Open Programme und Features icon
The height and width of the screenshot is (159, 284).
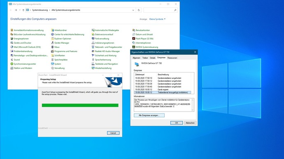click(52, 51)
